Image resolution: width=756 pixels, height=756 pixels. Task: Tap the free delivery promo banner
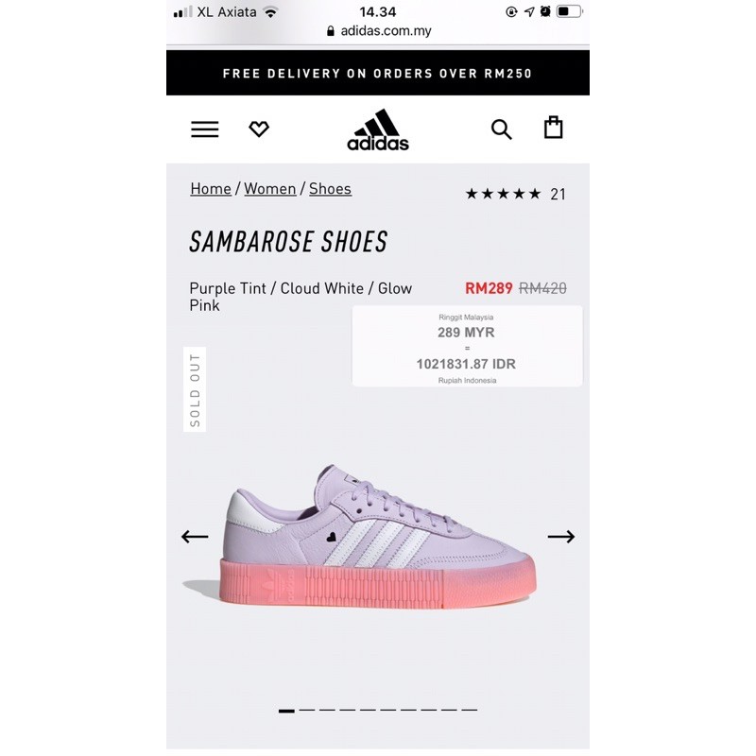coord(378,73)
